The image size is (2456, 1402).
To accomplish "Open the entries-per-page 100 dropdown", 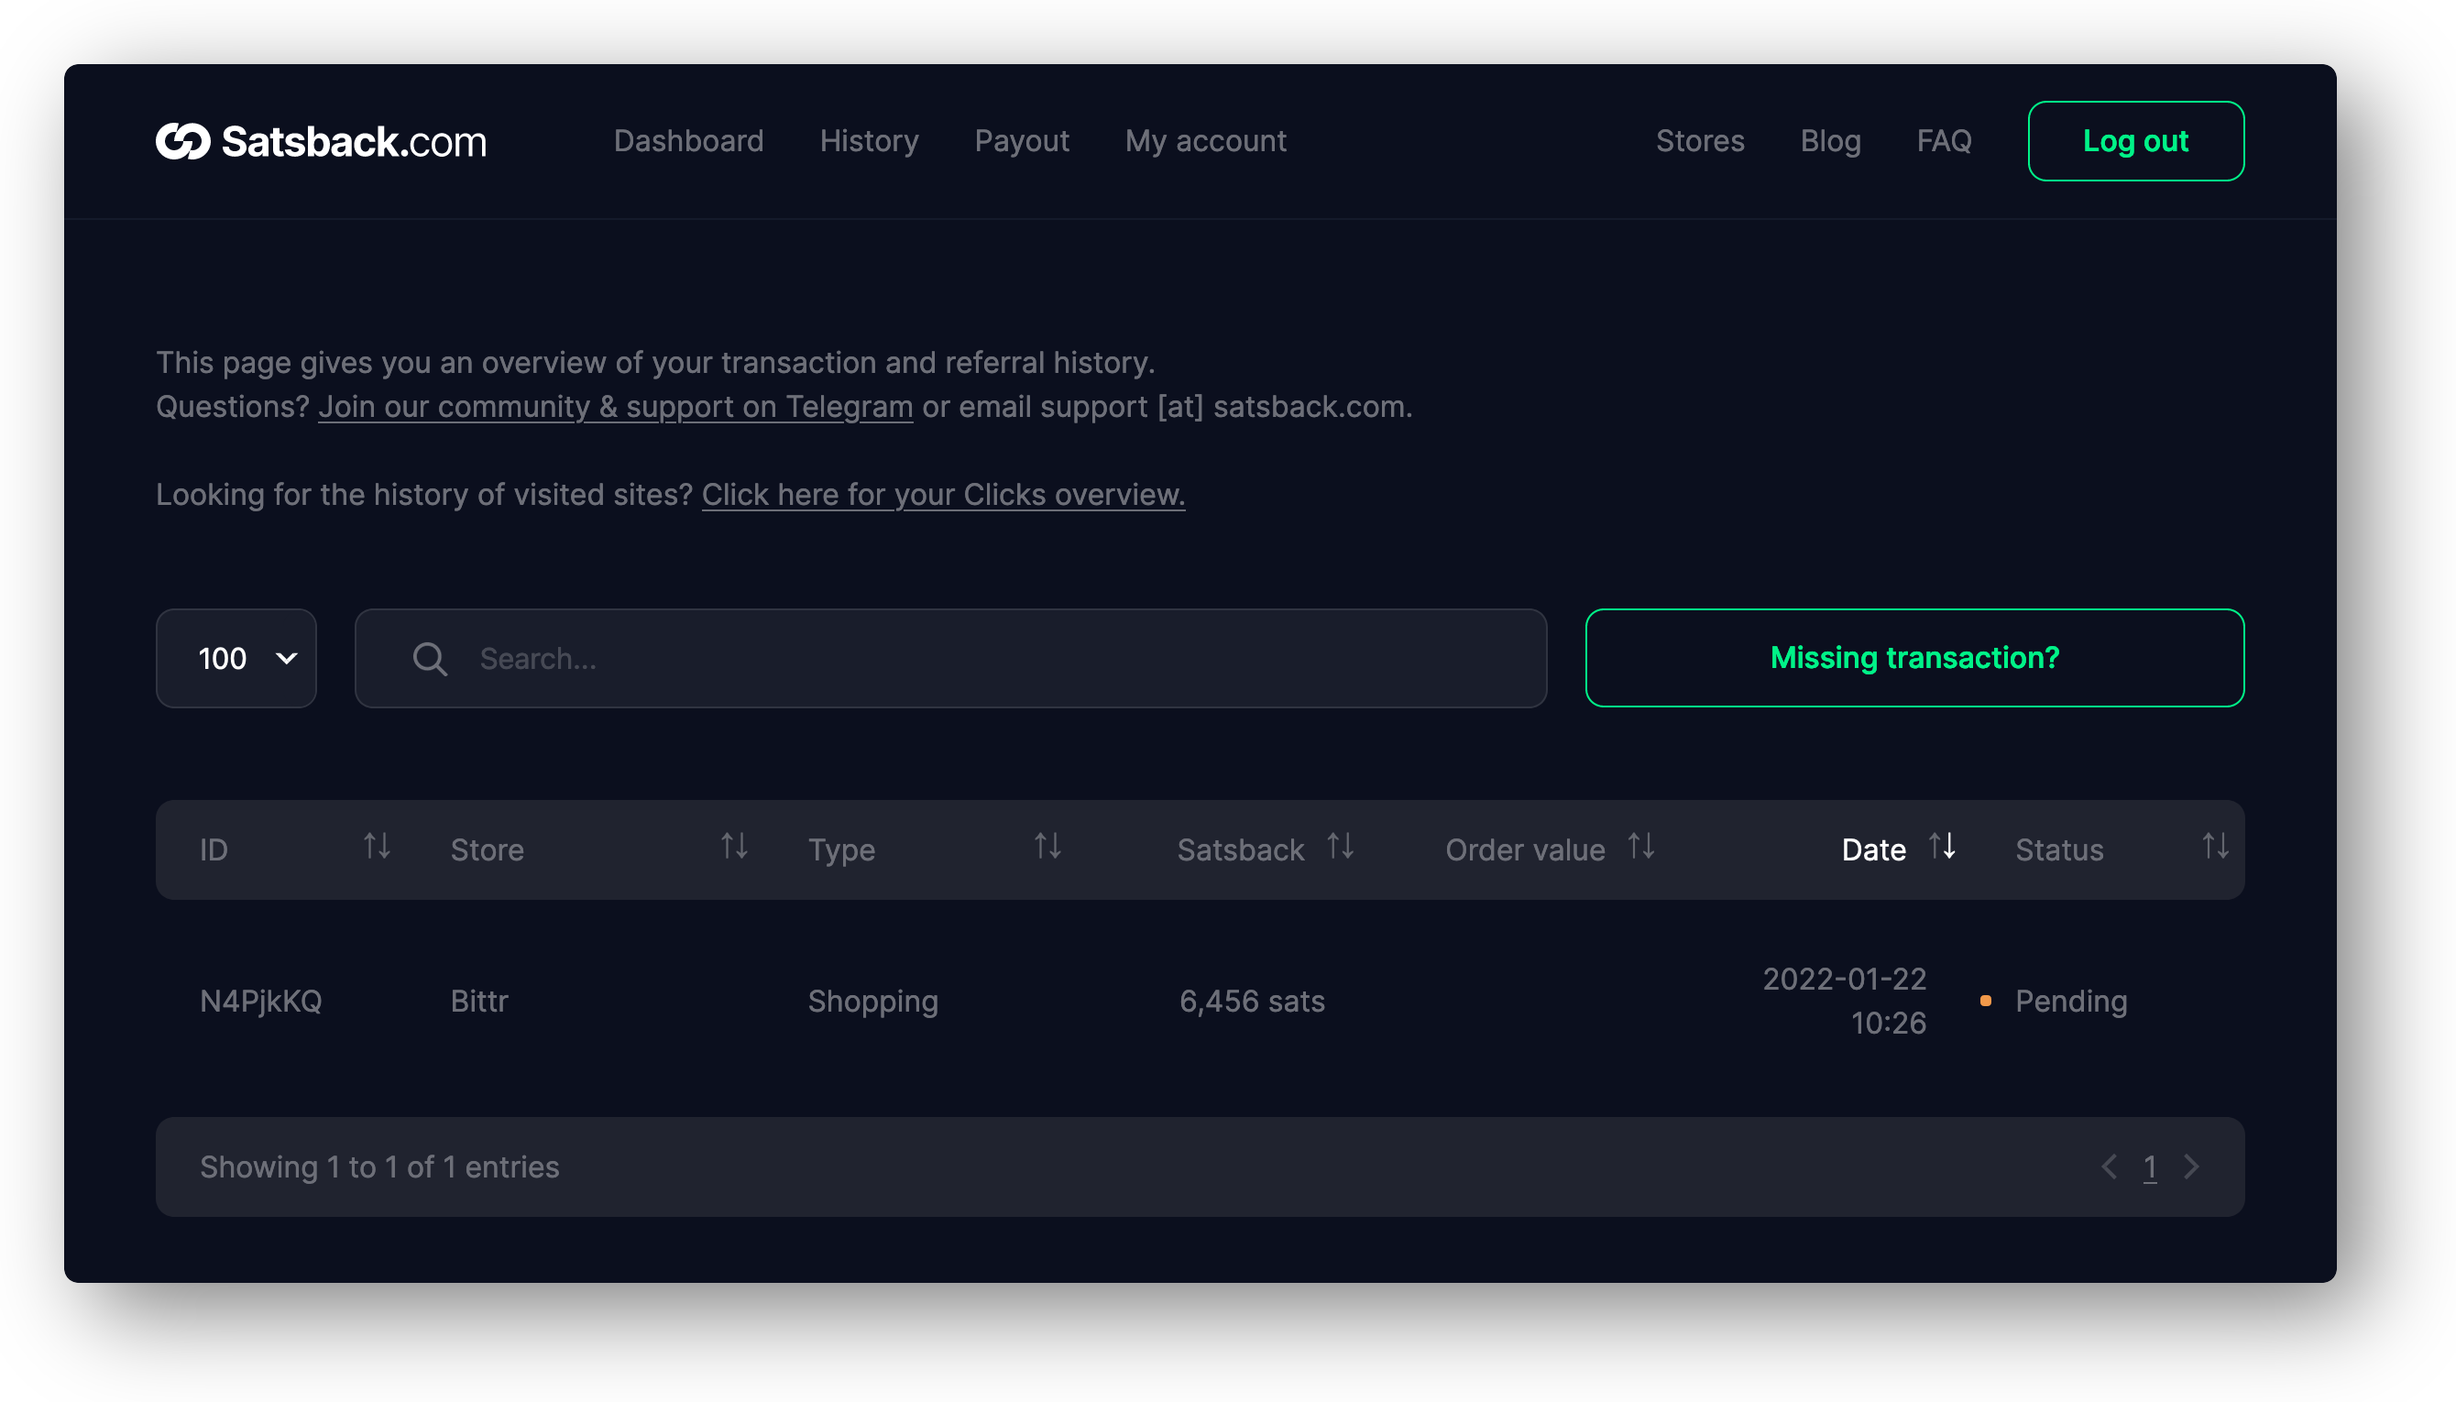I will click(236, 659).
